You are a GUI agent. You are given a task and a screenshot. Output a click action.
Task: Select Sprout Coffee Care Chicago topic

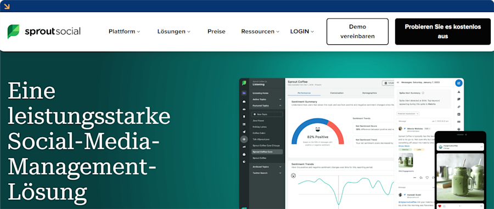[266, 145]
